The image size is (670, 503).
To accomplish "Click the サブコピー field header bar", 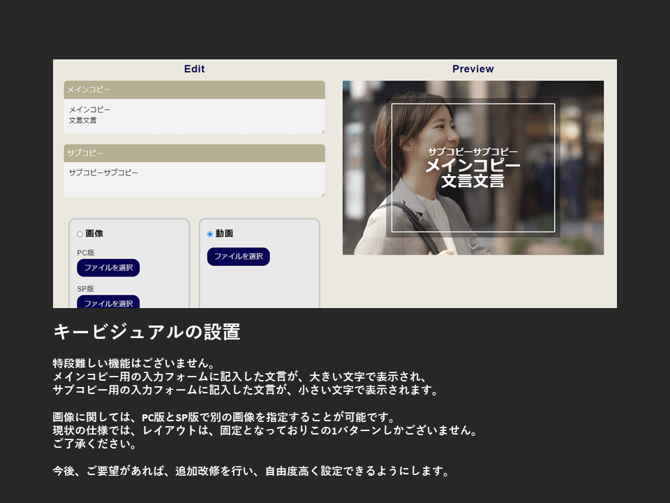I will pos(194,153).
